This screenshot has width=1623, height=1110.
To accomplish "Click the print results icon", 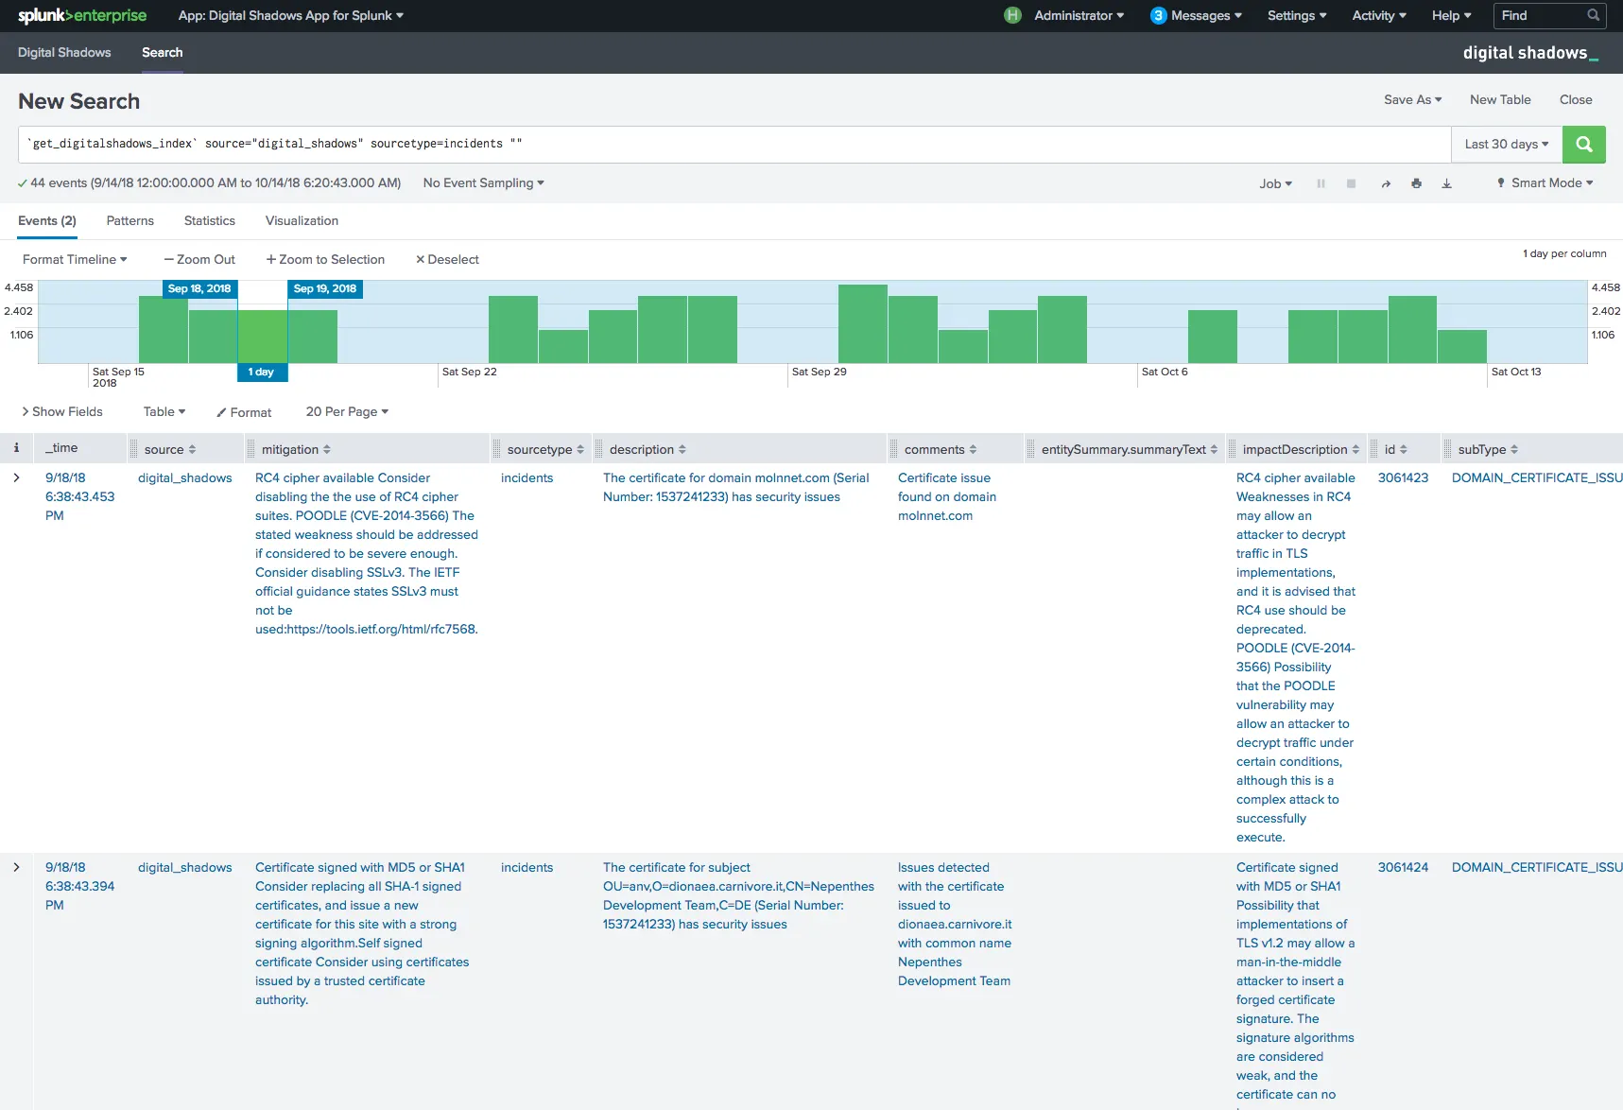I will (x=1416, y=183).
